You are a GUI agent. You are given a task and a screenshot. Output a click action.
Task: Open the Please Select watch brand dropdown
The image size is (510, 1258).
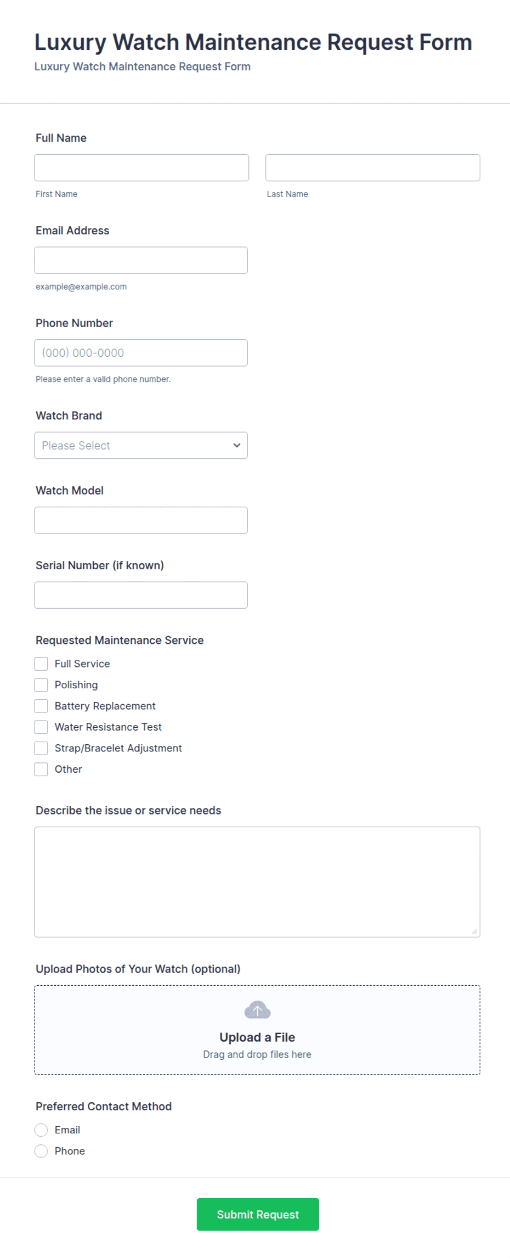click(x=141, y=445)
